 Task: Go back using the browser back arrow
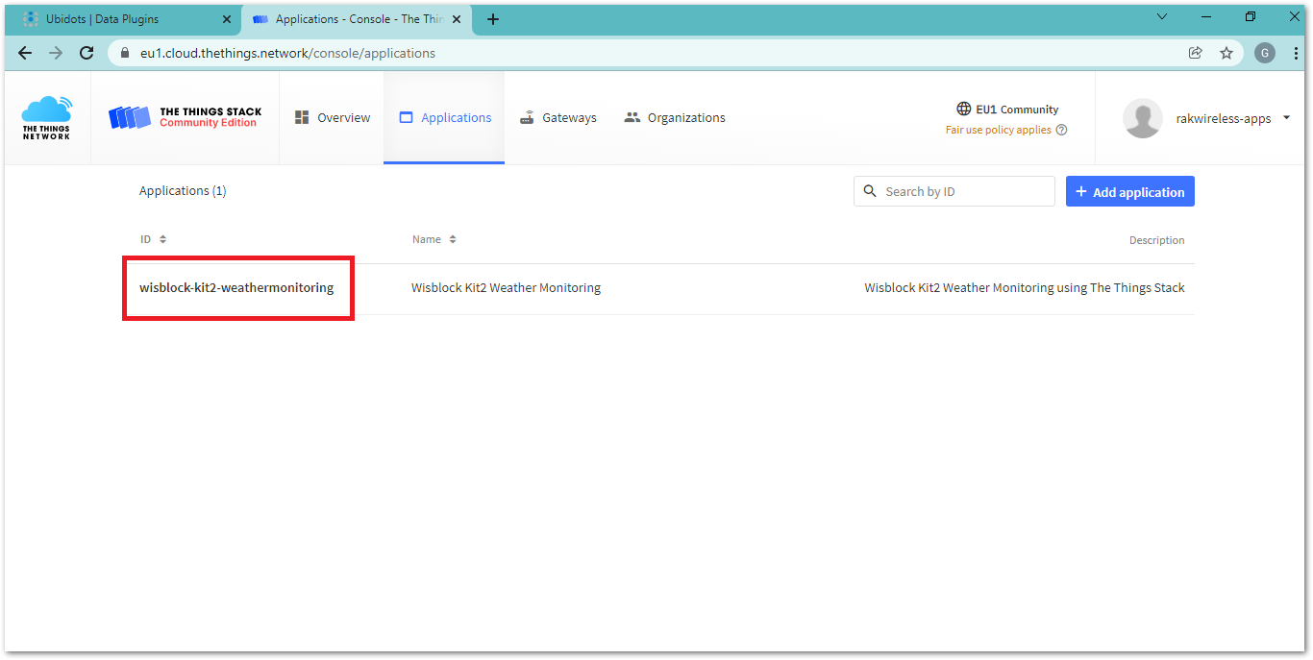pyautogui.click(x=25, y=53)
